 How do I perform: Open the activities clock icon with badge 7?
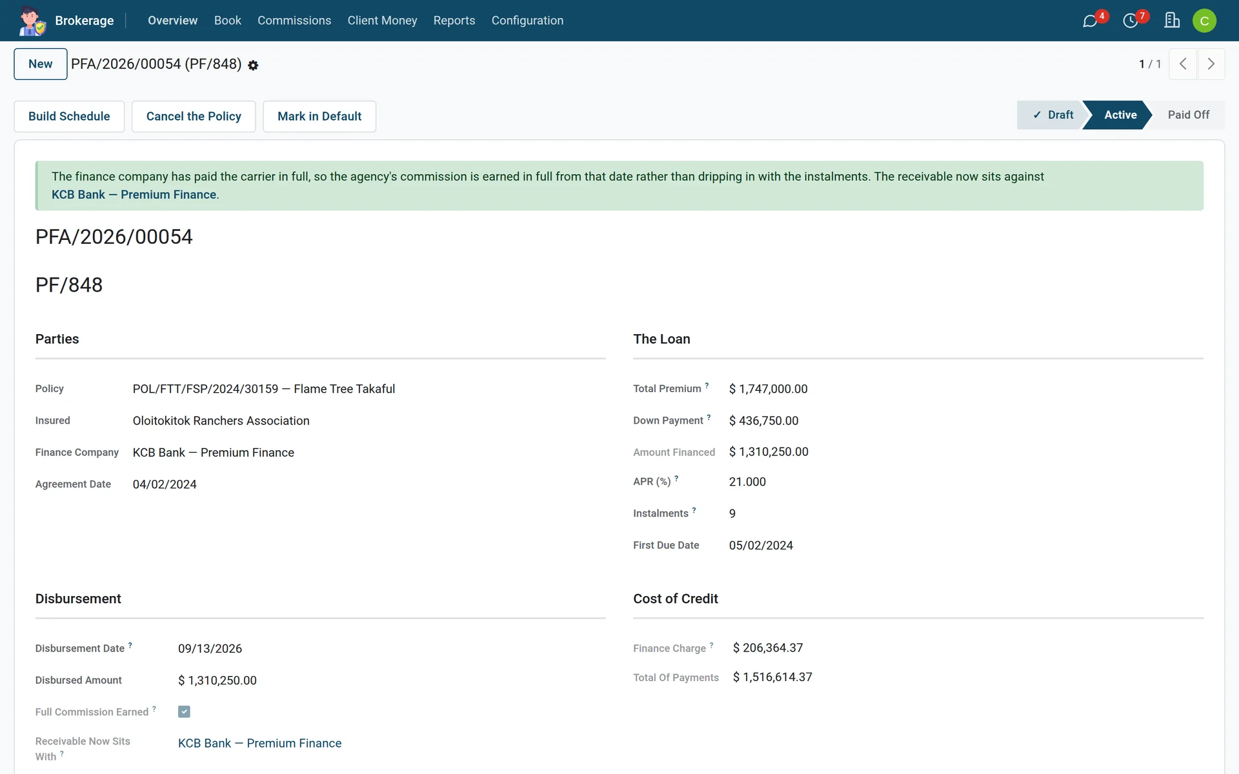tap(1131, 21)
